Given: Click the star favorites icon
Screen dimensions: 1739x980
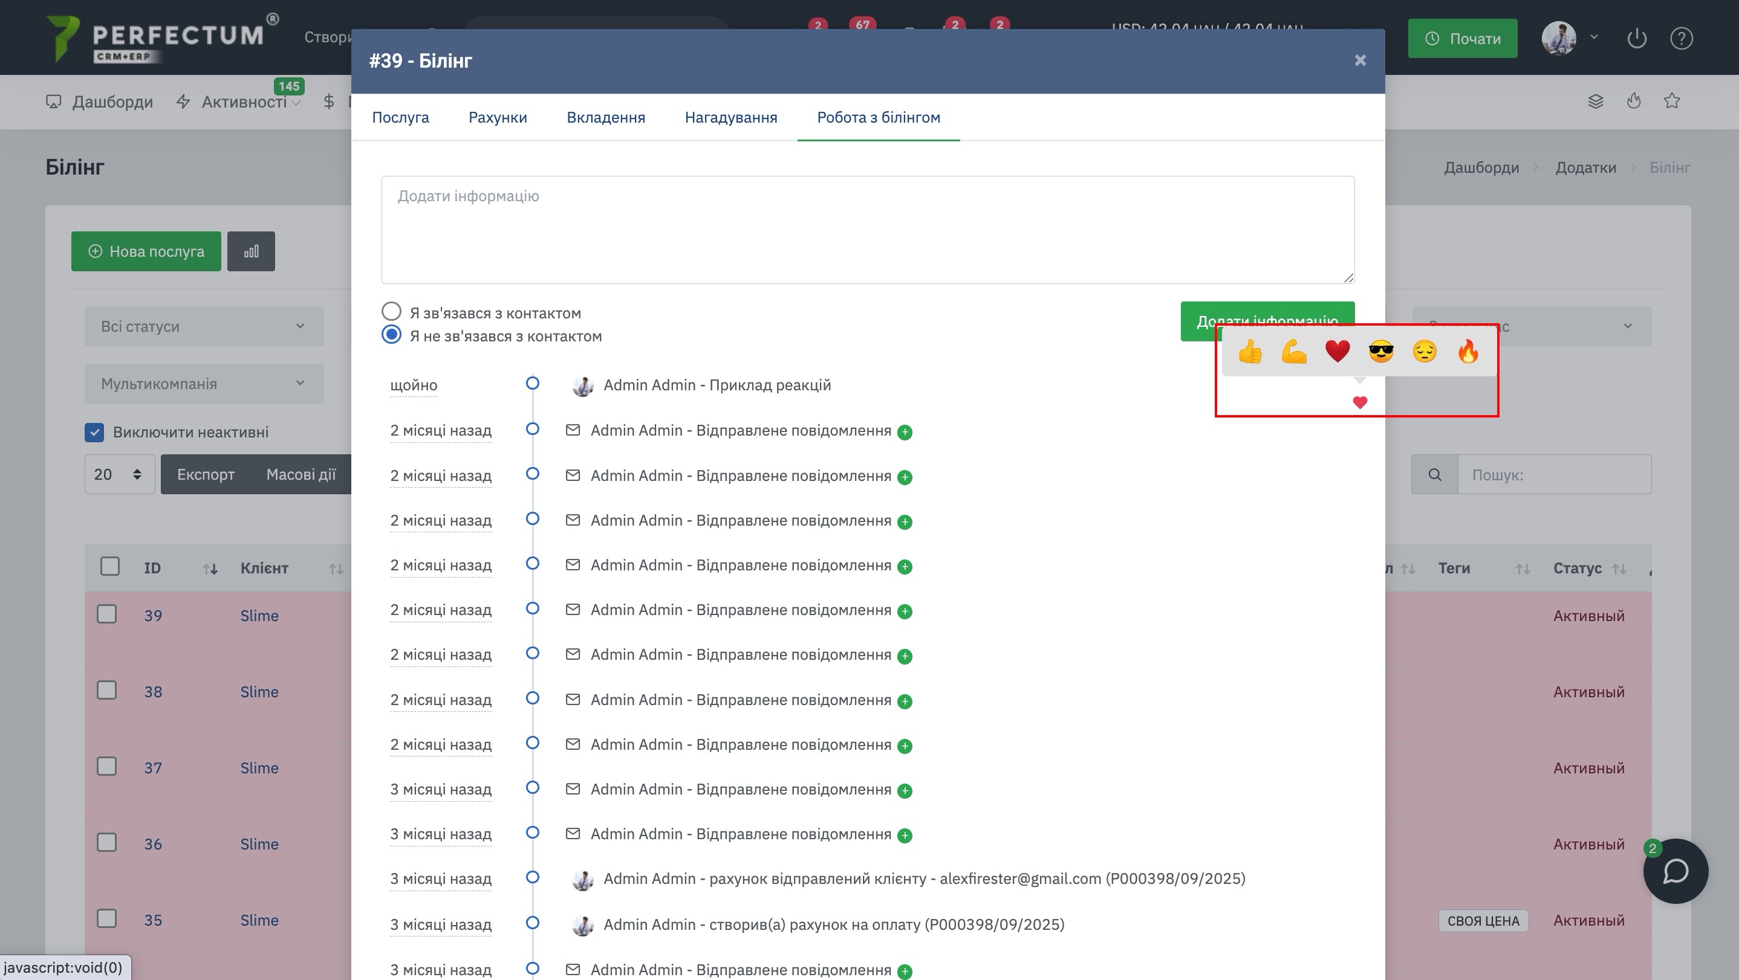Looking at the screenshot, I should tap(1671, 101).
